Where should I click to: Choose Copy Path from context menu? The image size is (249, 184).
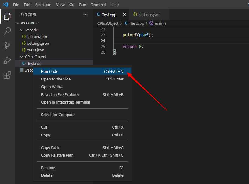pyautogui.click(x=82, y=148)
